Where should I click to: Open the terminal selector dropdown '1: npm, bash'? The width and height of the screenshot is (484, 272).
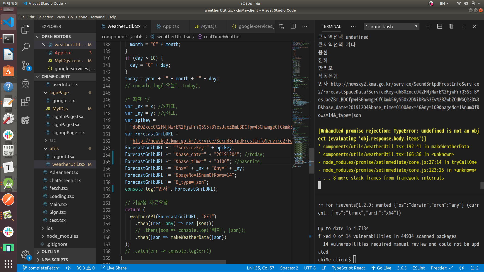(391, 26)
